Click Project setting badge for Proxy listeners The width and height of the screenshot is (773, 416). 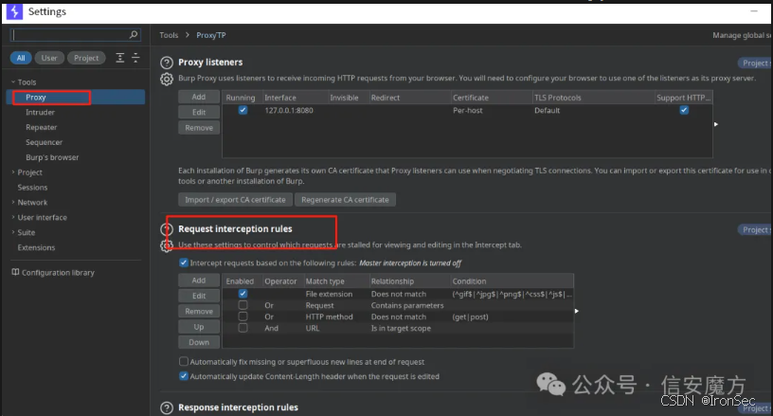pyautogui.click(x=755, y=63)
